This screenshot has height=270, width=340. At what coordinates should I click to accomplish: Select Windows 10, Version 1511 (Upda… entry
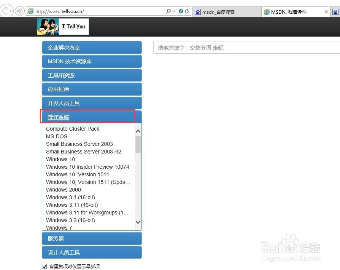click(x=88, y=182)
